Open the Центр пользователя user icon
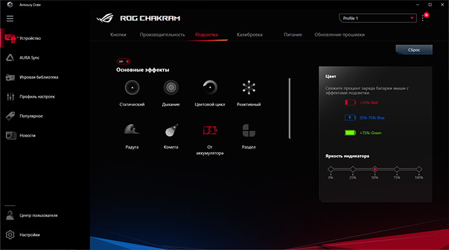 (10, 215)
